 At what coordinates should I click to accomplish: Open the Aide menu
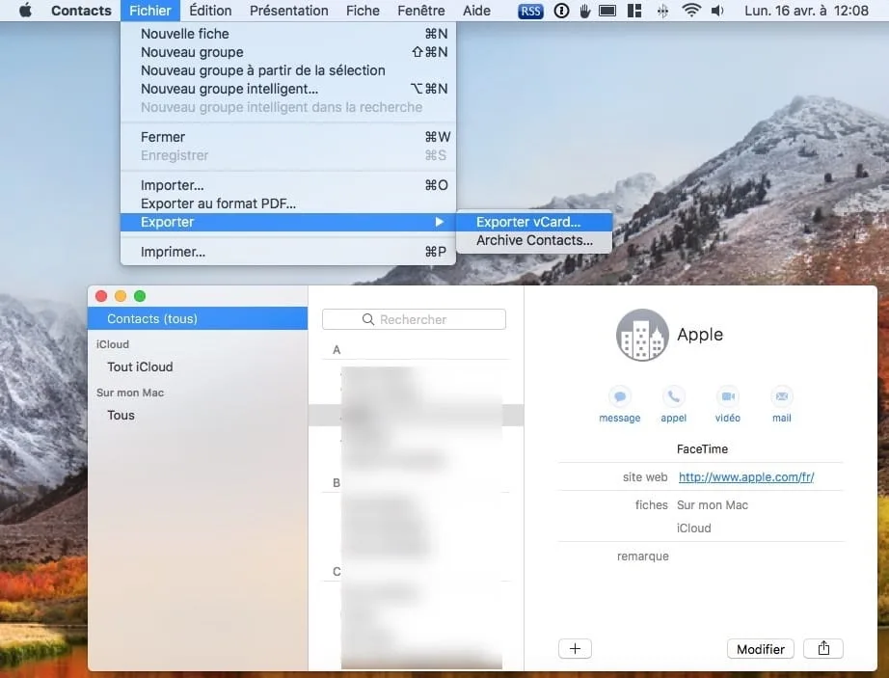476,11
